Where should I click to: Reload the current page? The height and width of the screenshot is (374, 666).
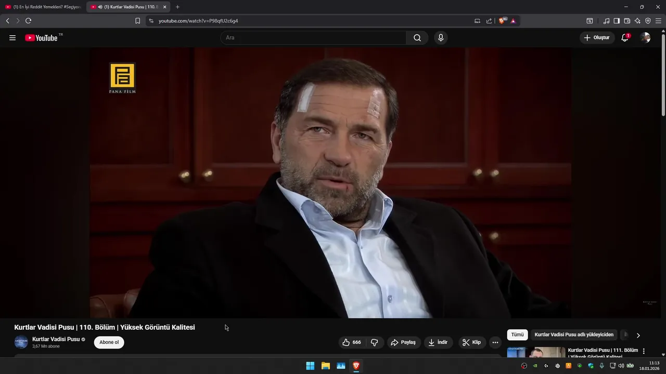(x=29, y=21)
